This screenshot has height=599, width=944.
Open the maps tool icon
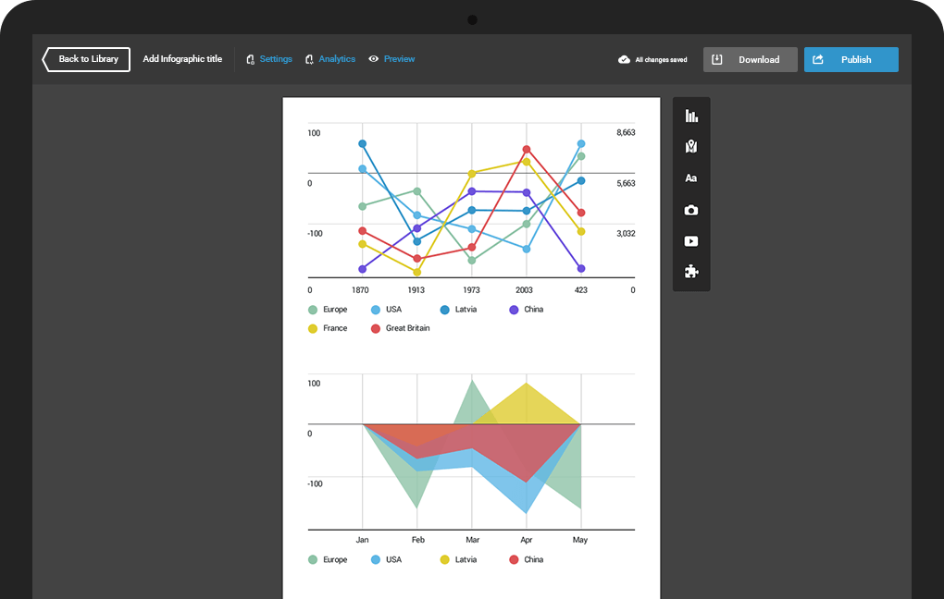click(x=691, y=146)
